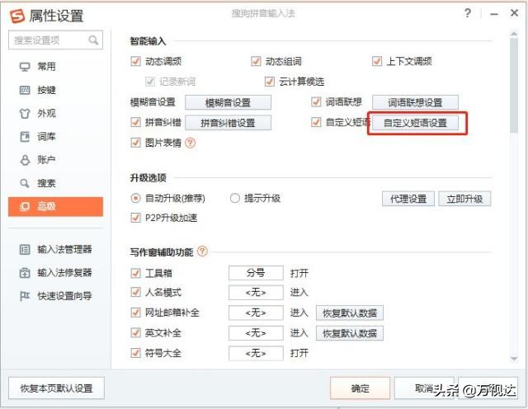This screenshot has height=409, width=528.
Task: Click 恢复默认数据 beside 英文补全
Action: [x=350, y=333]
